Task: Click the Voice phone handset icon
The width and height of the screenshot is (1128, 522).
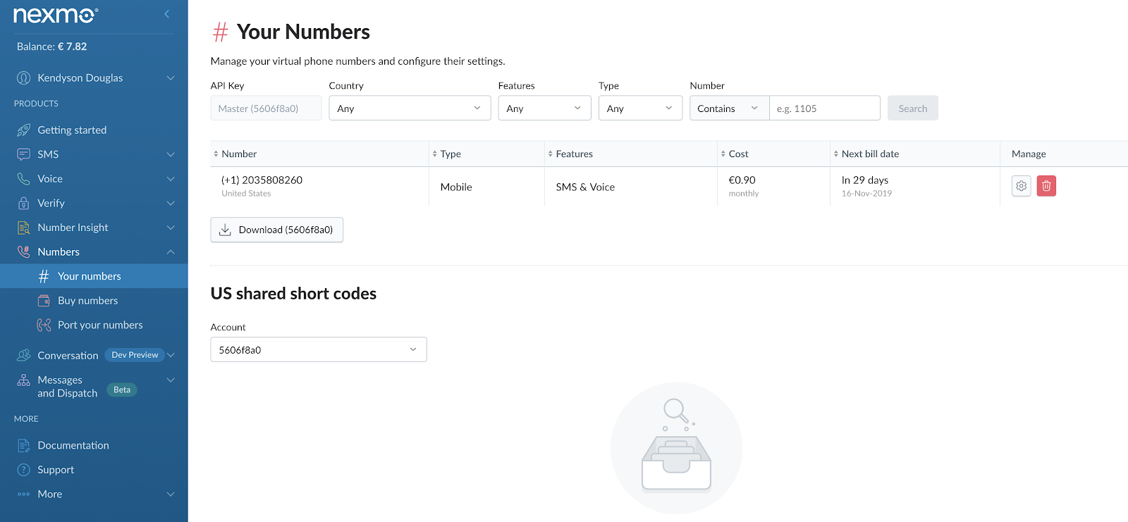Action: coord(23,179)
